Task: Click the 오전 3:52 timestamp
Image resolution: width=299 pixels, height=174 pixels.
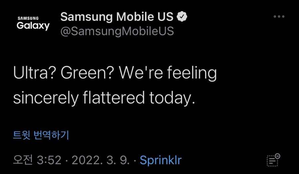Action: [37, 160]
